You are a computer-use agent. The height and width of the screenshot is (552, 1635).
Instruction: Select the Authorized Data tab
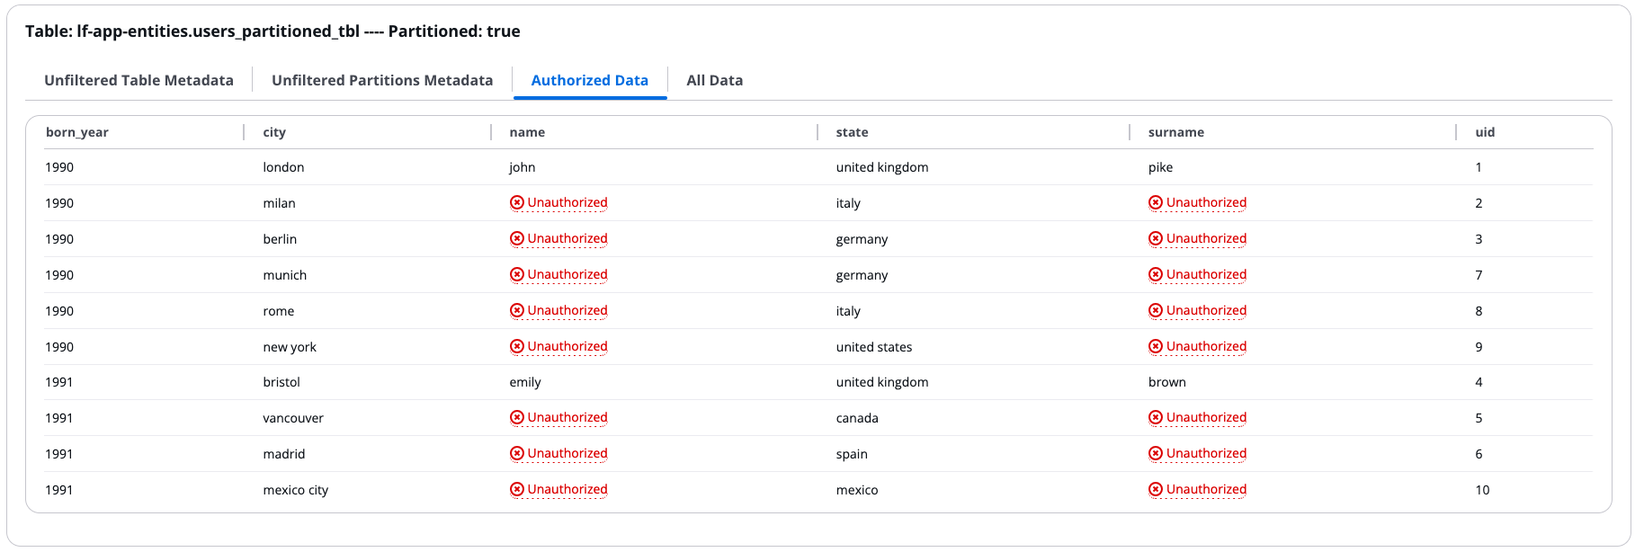589,80
